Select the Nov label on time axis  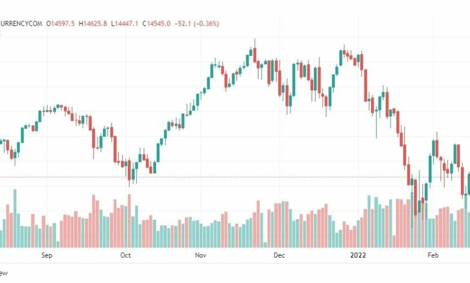[201, 255]
